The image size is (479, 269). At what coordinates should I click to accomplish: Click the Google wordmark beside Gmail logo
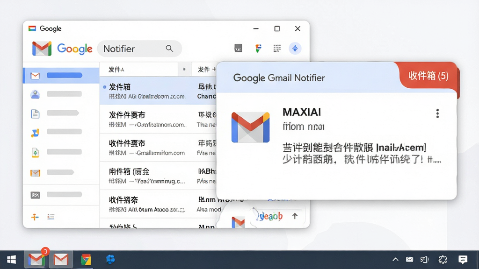coord(74,49)
